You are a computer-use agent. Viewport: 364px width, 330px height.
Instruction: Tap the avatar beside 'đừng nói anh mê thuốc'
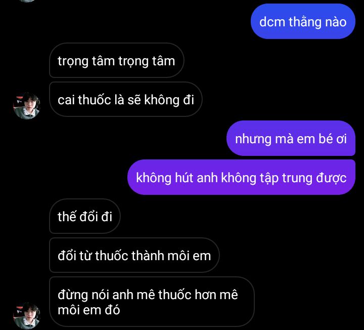pos(27,316)
